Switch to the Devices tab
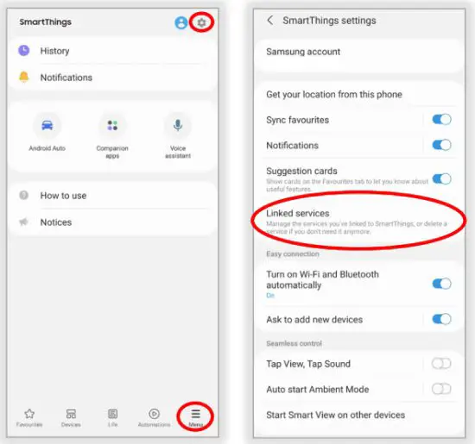Viewport: 475px width, 444px height. click(x=71, y=417)
